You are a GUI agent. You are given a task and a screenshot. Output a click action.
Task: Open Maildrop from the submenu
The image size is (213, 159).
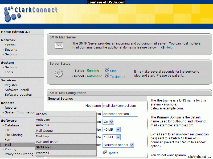(65, 136)
